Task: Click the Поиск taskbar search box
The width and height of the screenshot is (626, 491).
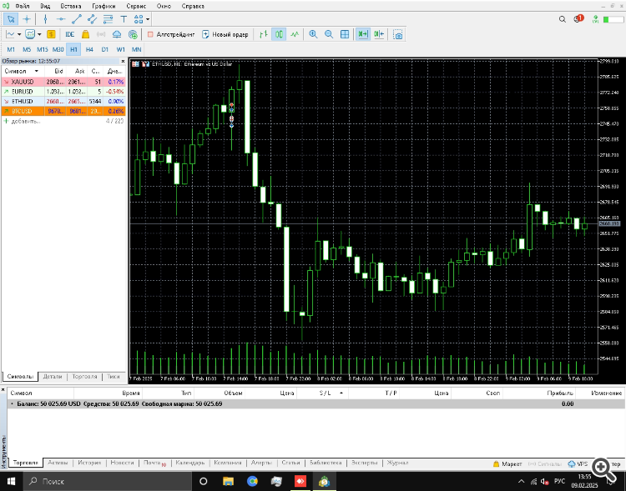Action: click(108, 482)
